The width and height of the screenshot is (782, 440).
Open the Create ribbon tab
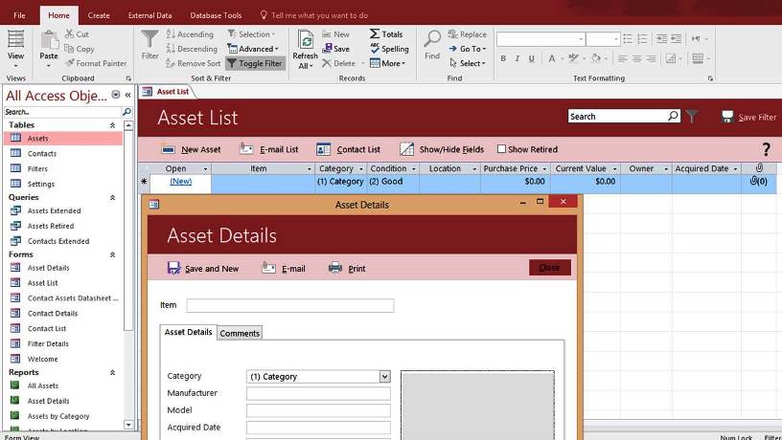pyautogui.click(x=99, y=15)
